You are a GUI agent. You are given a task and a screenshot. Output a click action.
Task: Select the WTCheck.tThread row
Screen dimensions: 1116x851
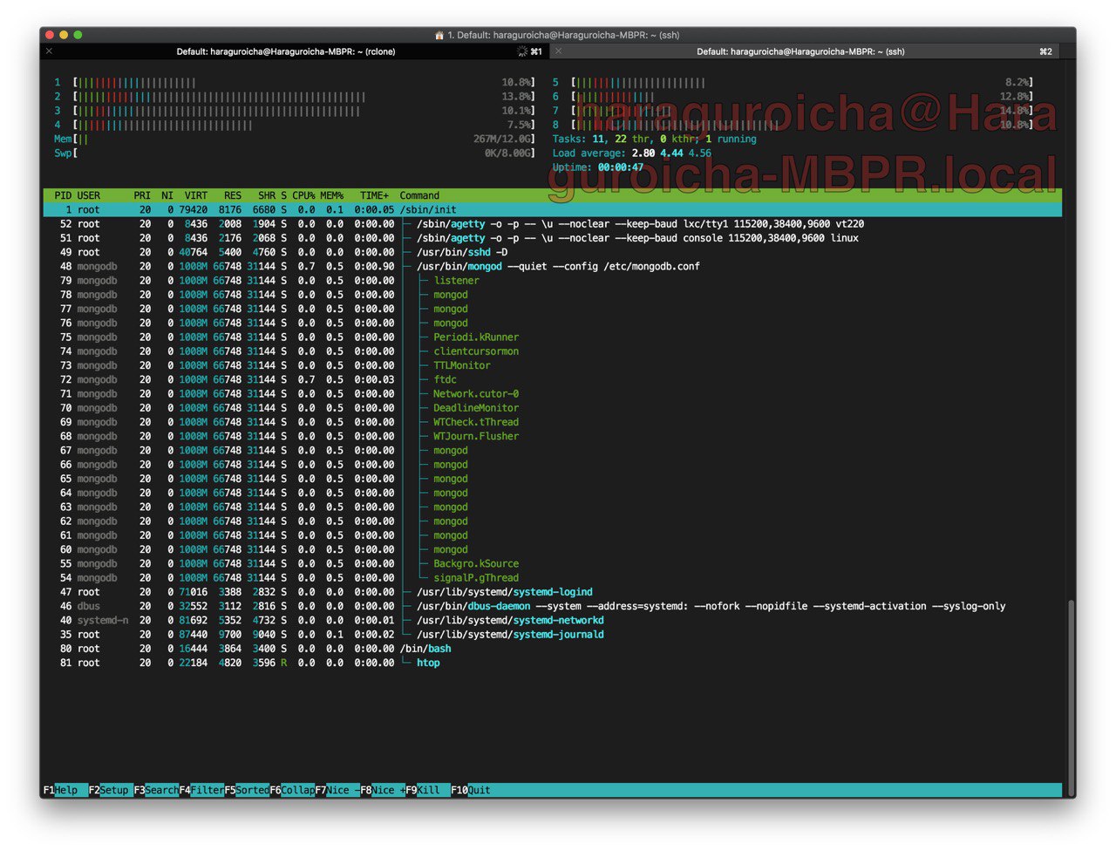pyautogui.click(x=553, y=422)
